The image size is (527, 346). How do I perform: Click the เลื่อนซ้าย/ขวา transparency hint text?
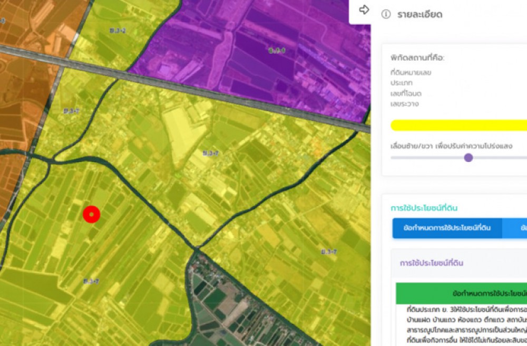tap(452, 146)
